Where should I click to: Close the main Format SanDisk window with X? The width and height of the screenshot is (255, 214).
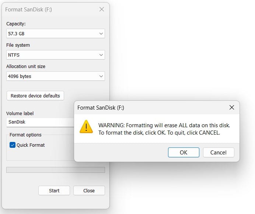click(x=102, y=10)
